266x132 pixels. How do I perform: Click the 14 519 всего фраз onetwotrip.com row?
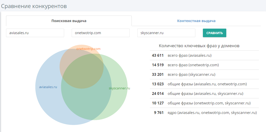pos(204,65)
